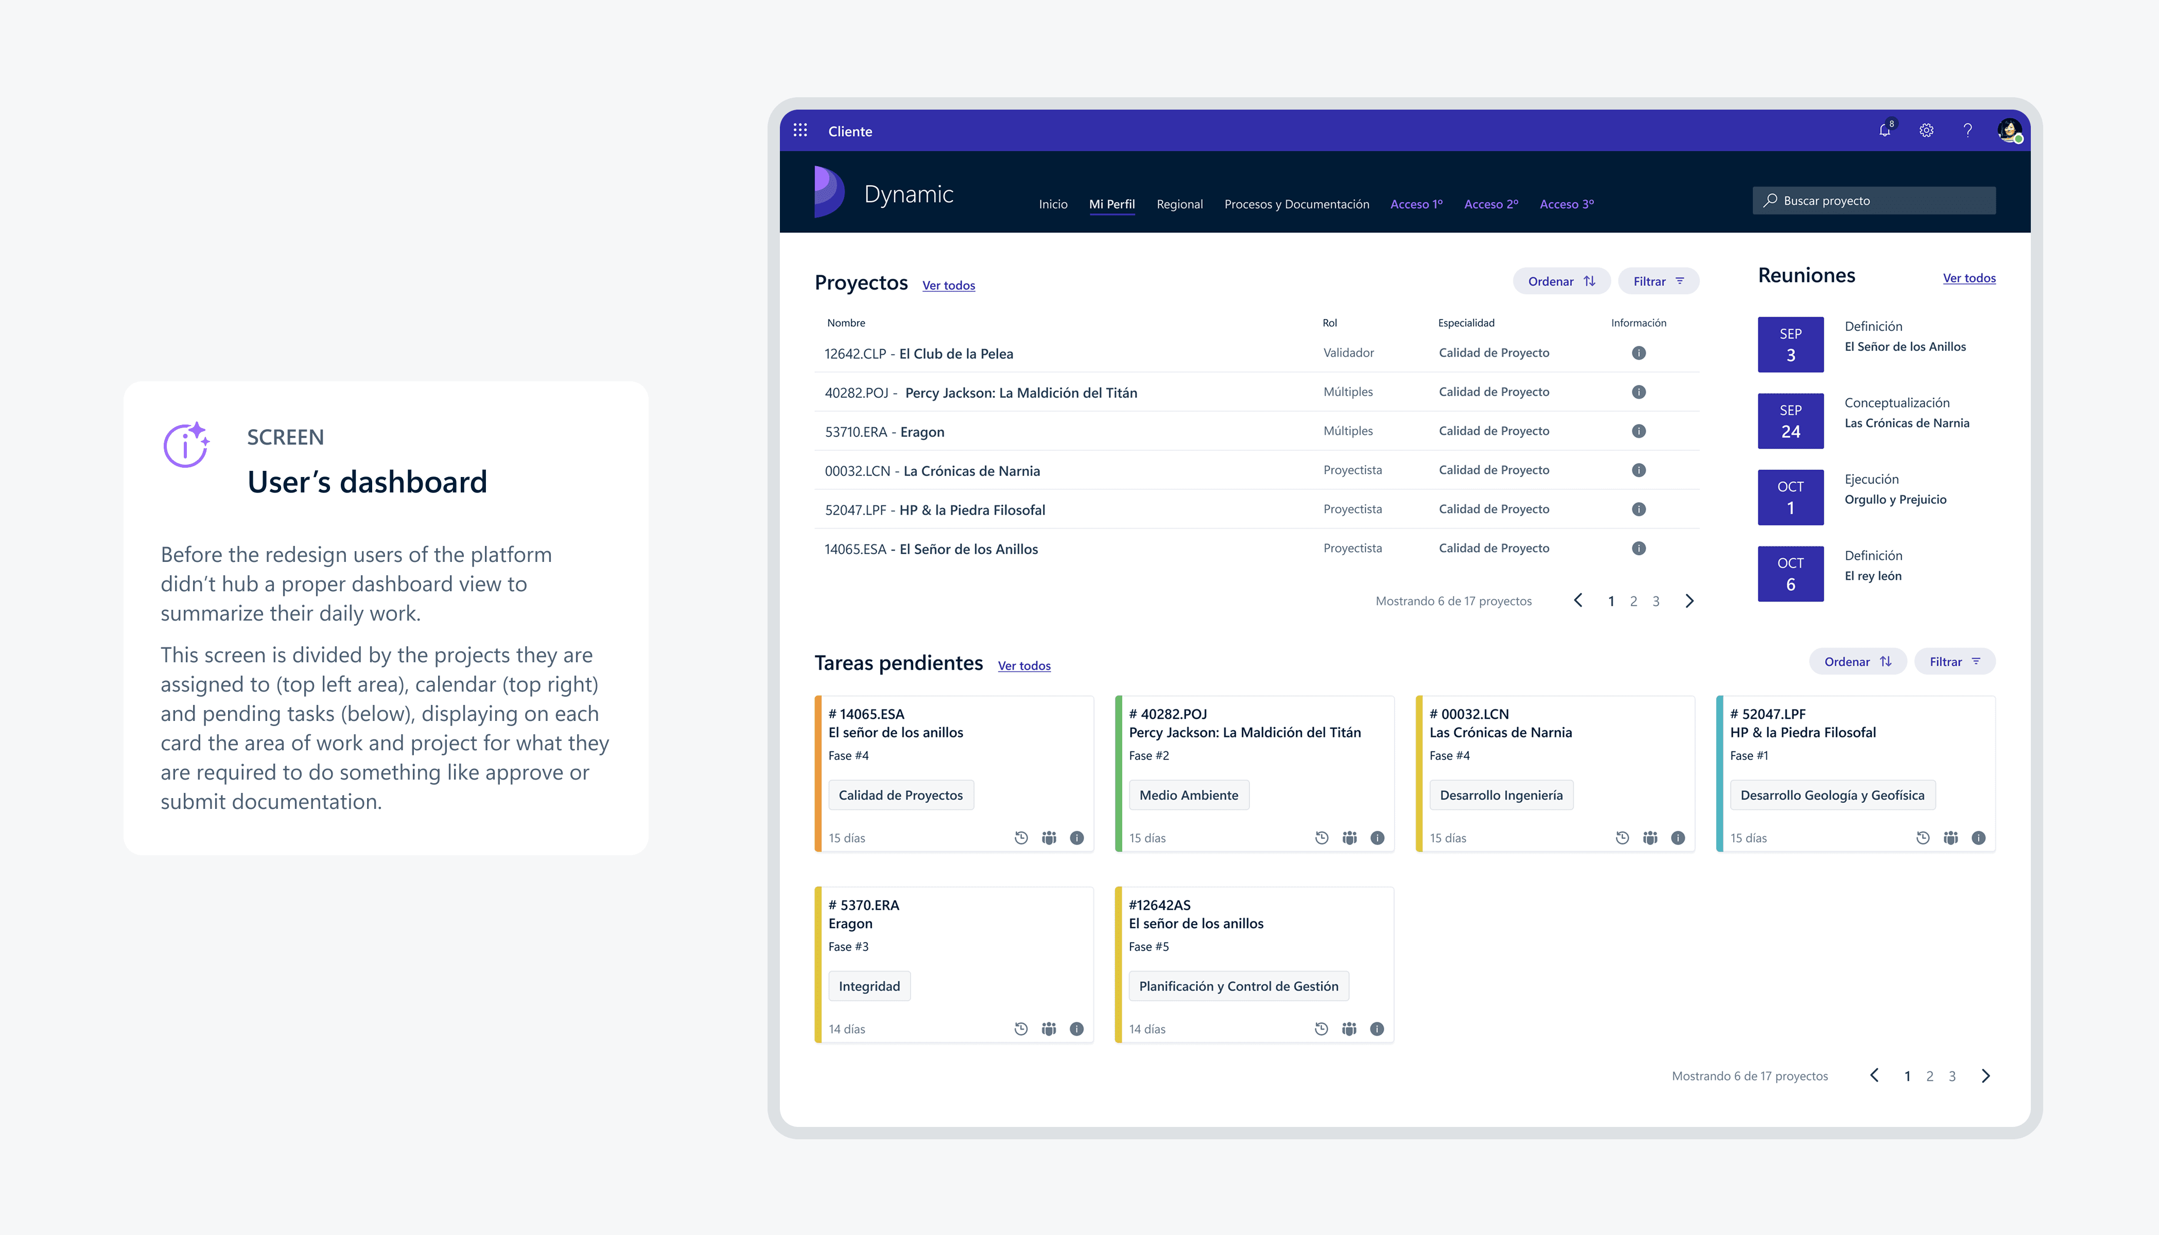The width and height of the screenshot is (2159, 1235).
Task: Open history icon on 14065.ESA task card
Action: [1021, 838]
